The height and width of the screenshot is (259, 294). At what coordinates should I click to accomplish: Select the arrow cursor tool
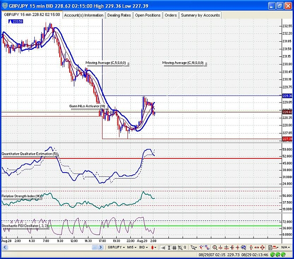tap(193, 248)
